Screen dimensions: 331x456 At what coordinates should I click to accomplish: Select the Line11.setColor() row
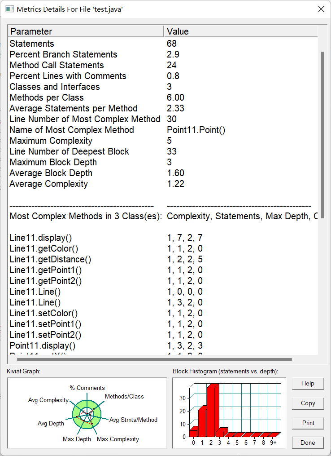pos(163,313)
